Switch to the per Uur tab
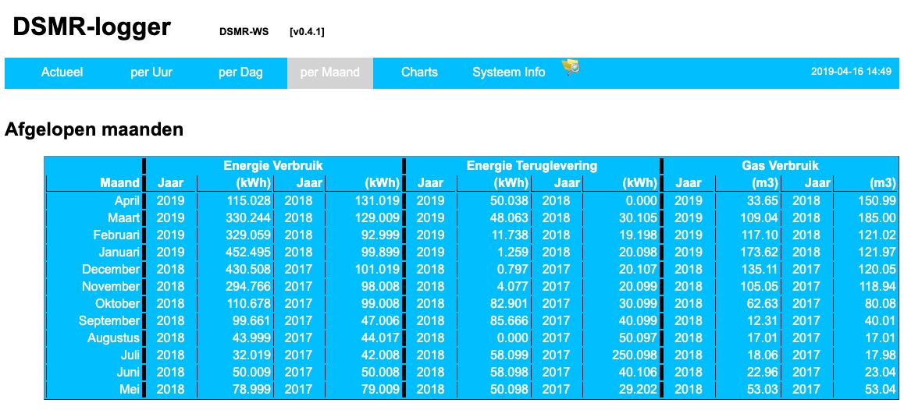904x410 pixels. pyautogui.click(x=151, y=72)
